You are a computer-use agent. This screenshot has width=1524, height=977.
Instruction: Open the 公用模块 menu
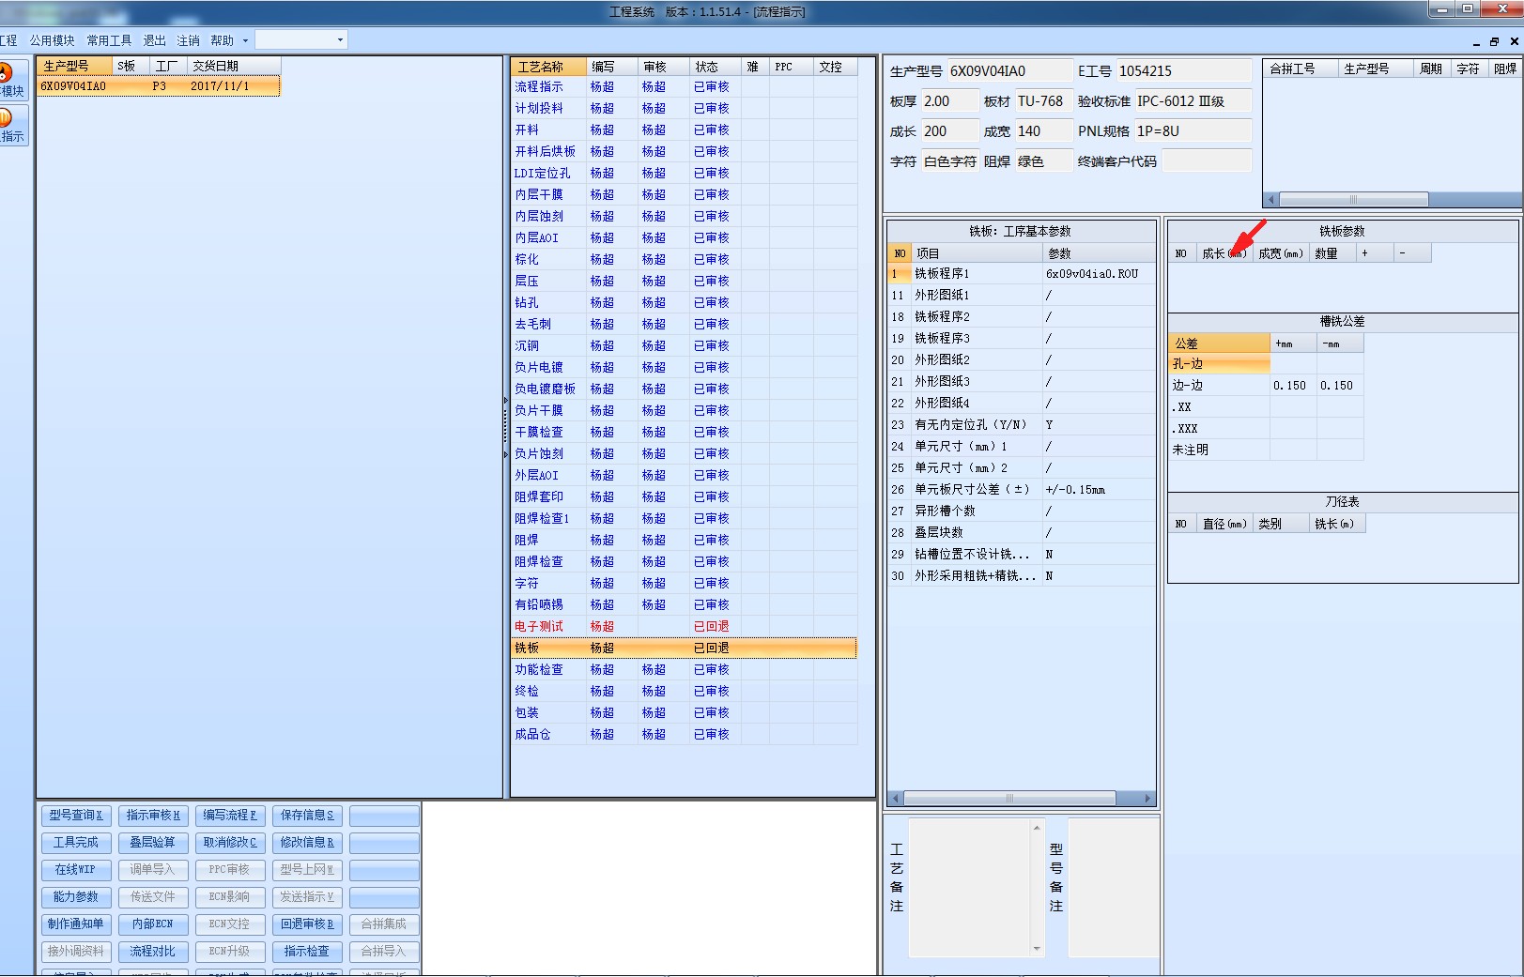[x=52, y=40]
